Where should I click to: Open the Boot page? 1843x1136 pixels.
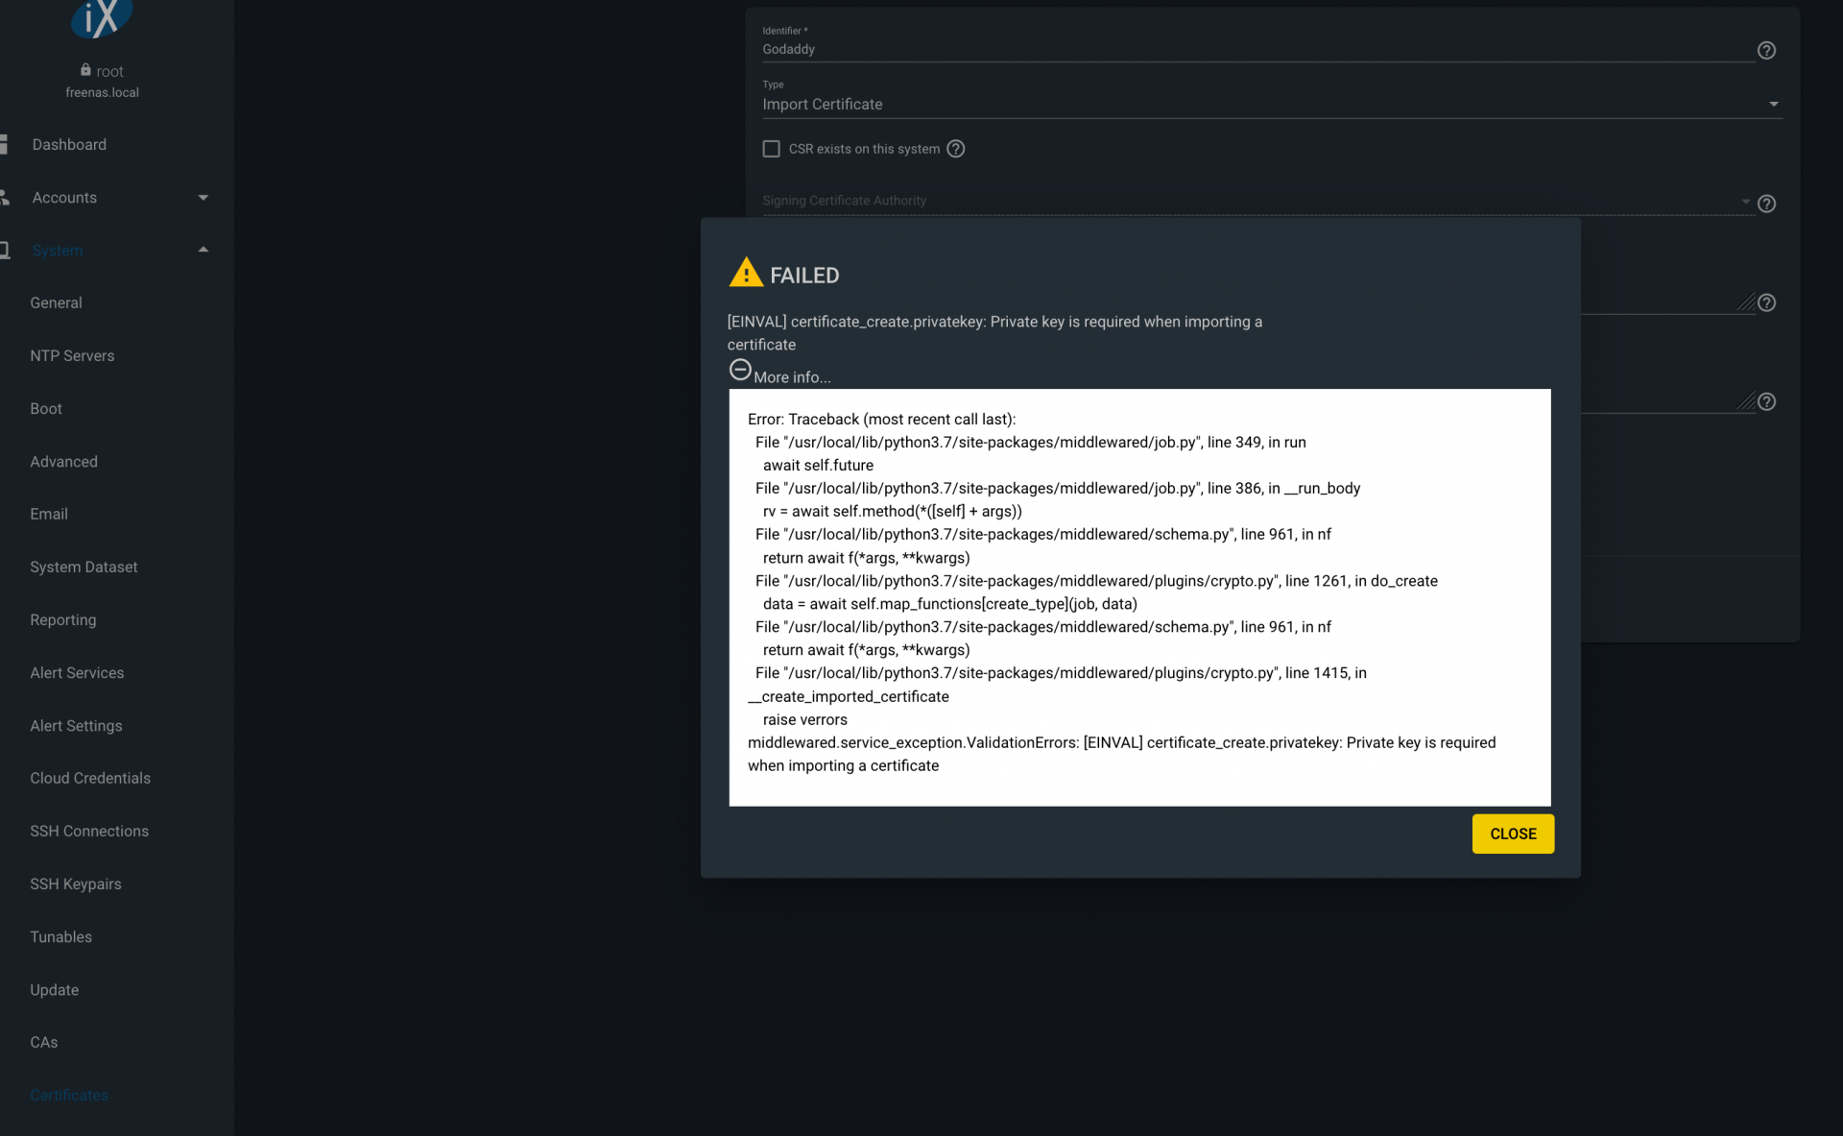[x=46, y=408]
